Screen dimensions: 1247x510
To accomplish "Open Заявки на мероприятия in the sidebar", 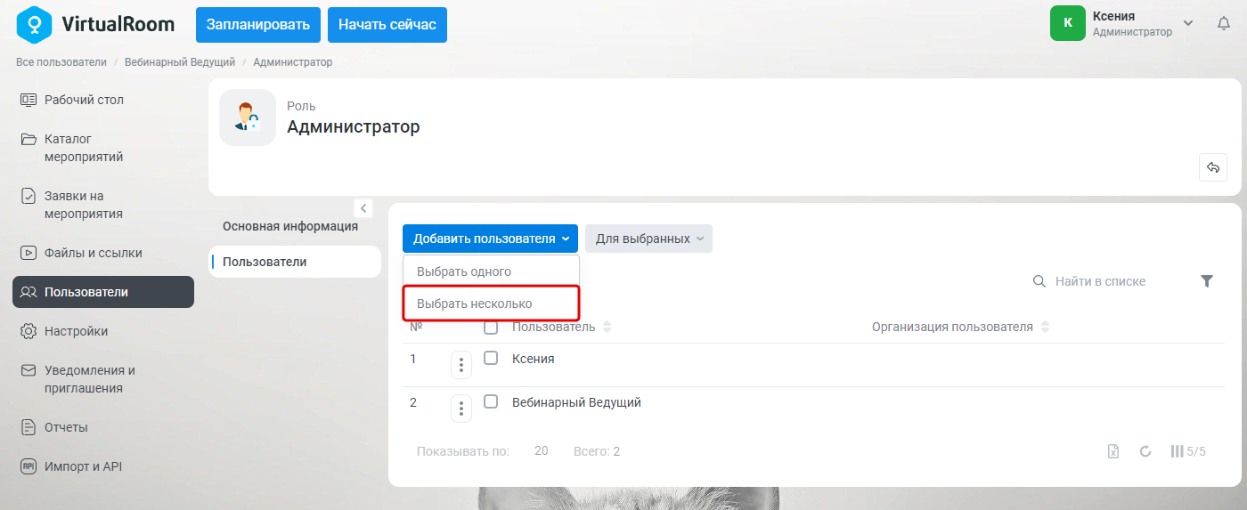I will tap(103, 205).
